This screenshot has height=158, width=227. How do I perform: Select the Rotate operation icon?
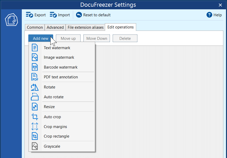click(35, 87)
